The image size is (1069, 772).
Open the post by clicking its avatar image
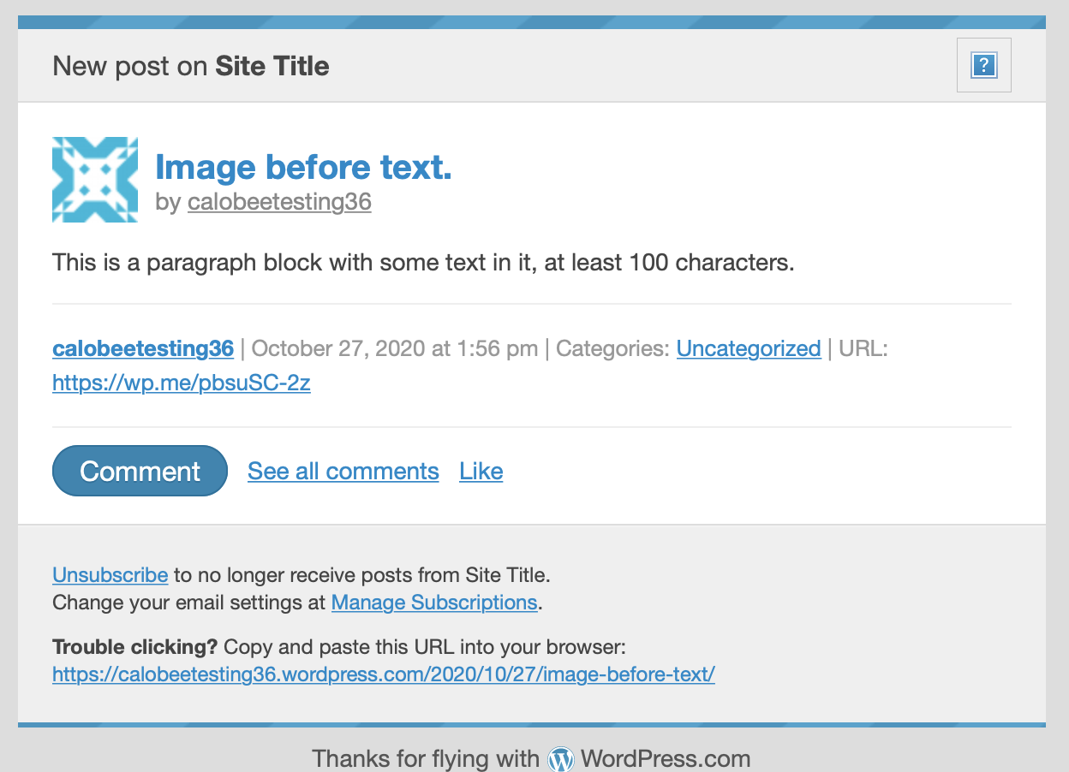click(94, 179)
